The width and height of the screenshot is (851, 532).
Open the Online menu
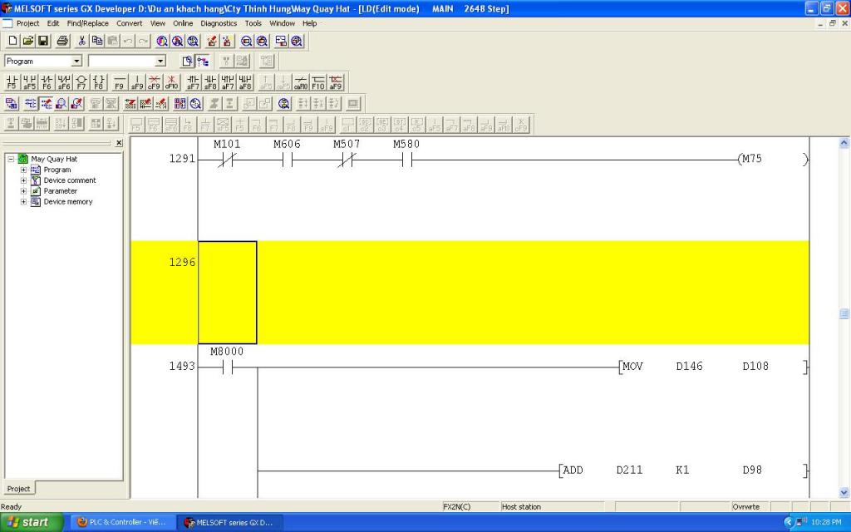coord(183,23)
